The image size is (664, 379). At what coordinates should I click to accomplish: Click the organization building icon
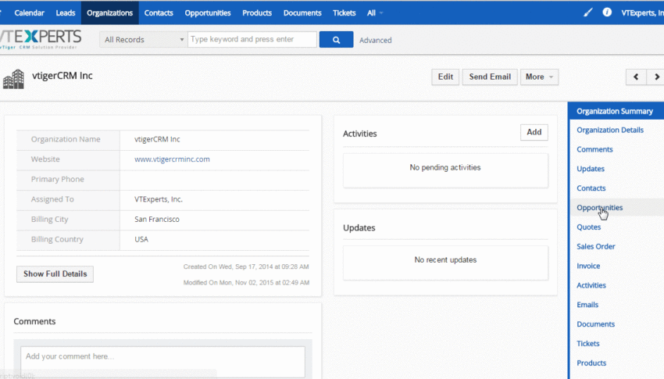pyautogui.click(x=13, y=79)
